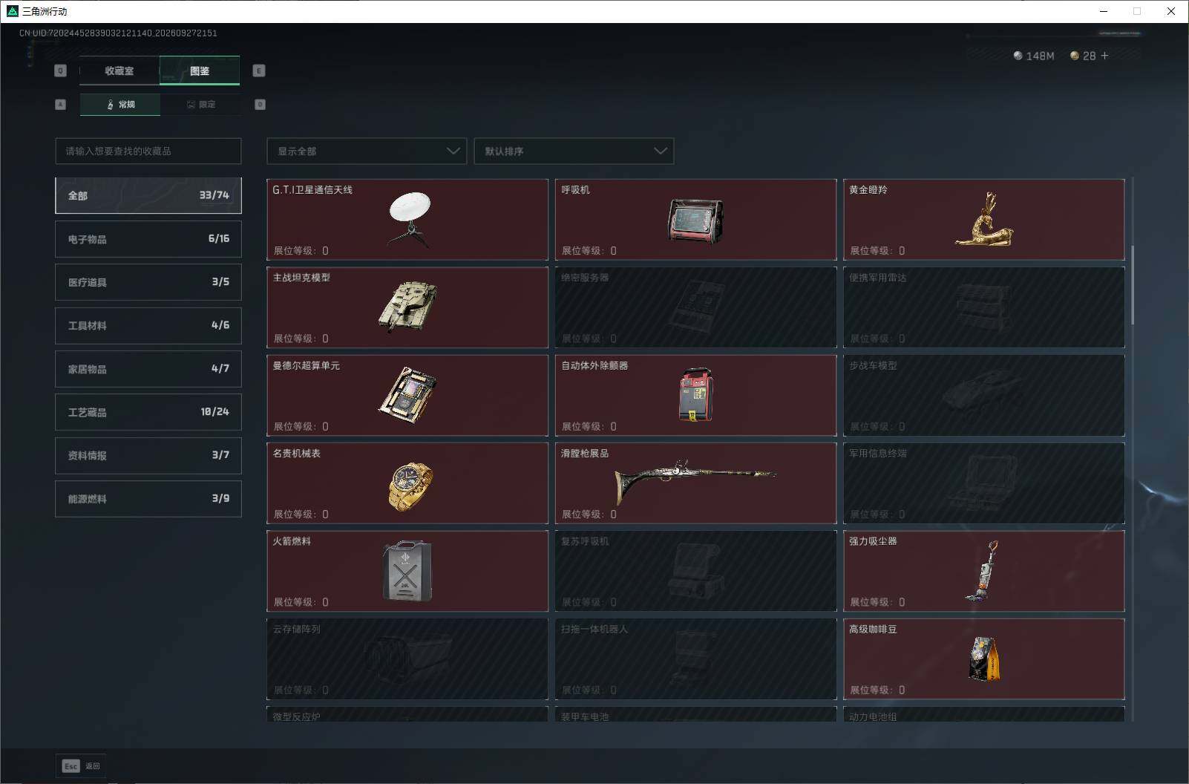This screenshot has width=1189, height=784.
Task: Select the 常规 sub-tab
Action: click(x=120, y=105)
